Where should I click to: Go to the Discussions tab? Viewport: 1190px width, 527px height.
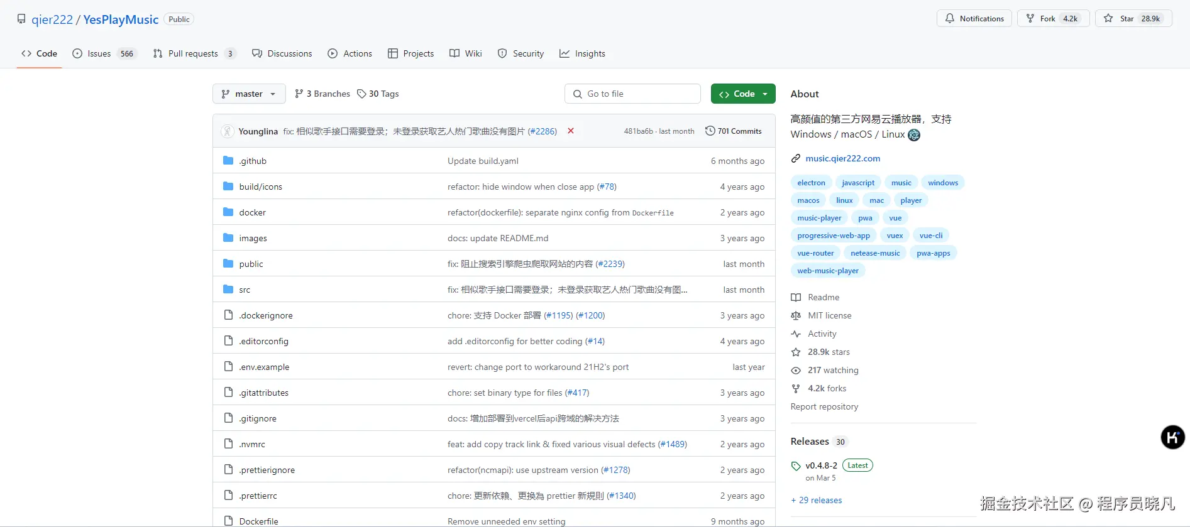tap(282, 53)
